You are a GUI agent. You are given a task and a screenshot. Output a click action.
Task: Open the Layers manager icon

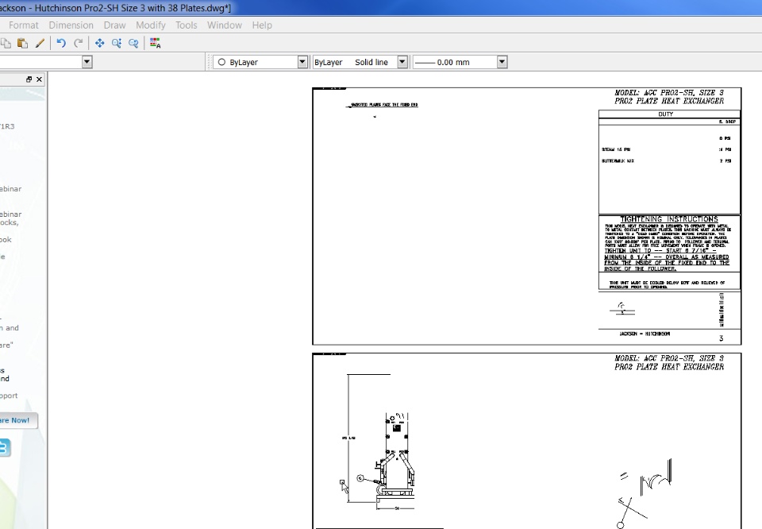(x=155, y=43)
